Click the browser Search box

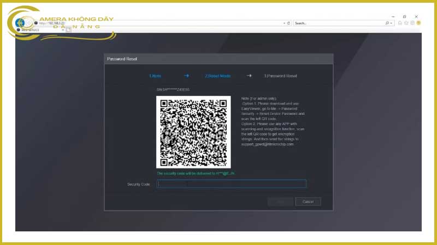(x=339, y=23)
